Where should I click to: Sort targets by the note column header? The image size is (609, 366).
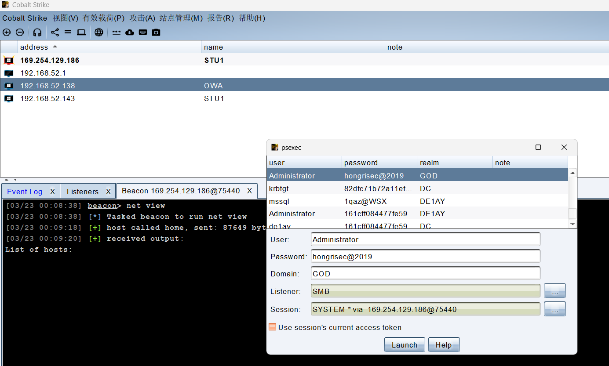click(x=497, y=47)
